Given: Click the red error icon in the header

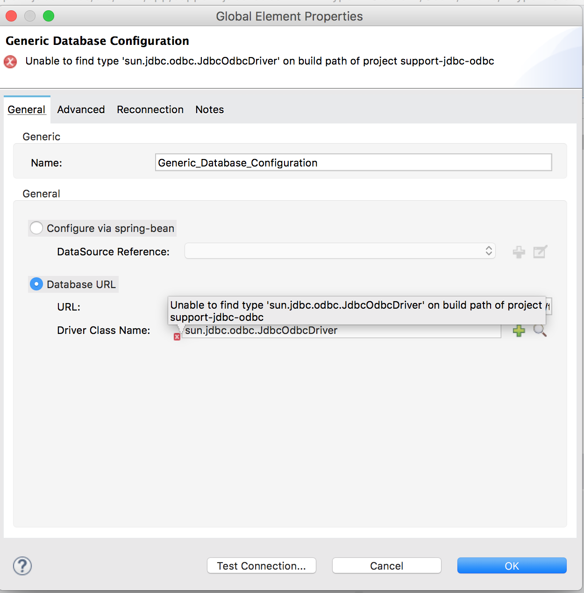Looking at the screenshot, I should click(x=10, y=62).
